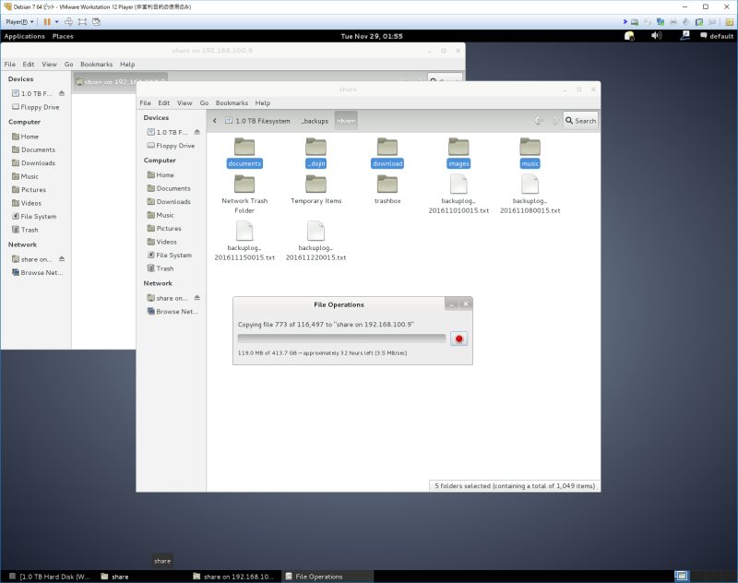Navigate to 1.0 TB Filesystem in path bar
The image size is (738, 583).
coord(257,121)
